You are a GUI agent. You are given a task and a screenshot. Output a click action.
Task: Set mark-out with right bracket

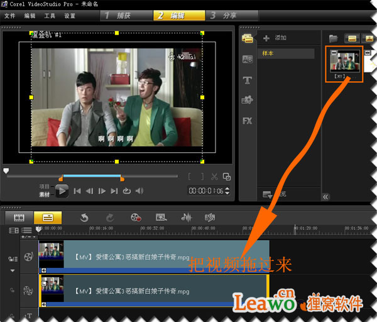click(202, 177)
